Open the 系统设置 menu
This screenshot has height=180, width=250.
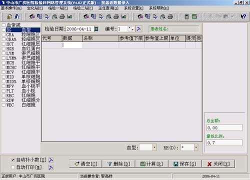coord(133,8)
